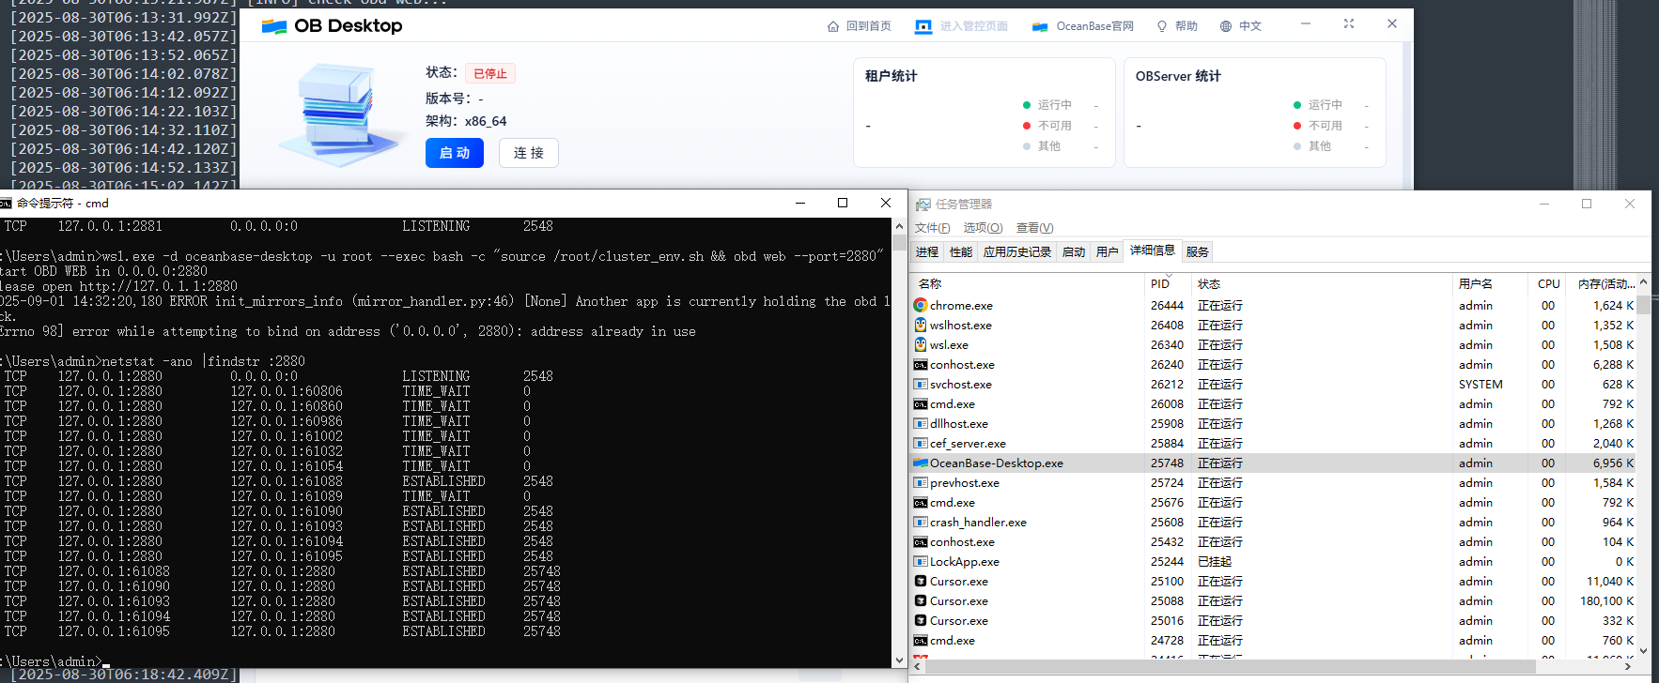The image size is (1659, 683).
Task: Open the 帮助 menu in OB Desktop
Action: coord(1186,26)
